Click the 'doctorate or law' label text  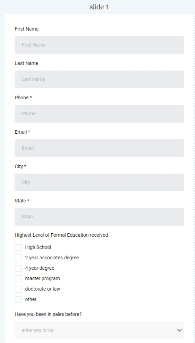(x=43, y=289)
